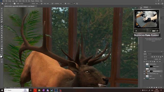Open the Filter menu

click(23, 1)
